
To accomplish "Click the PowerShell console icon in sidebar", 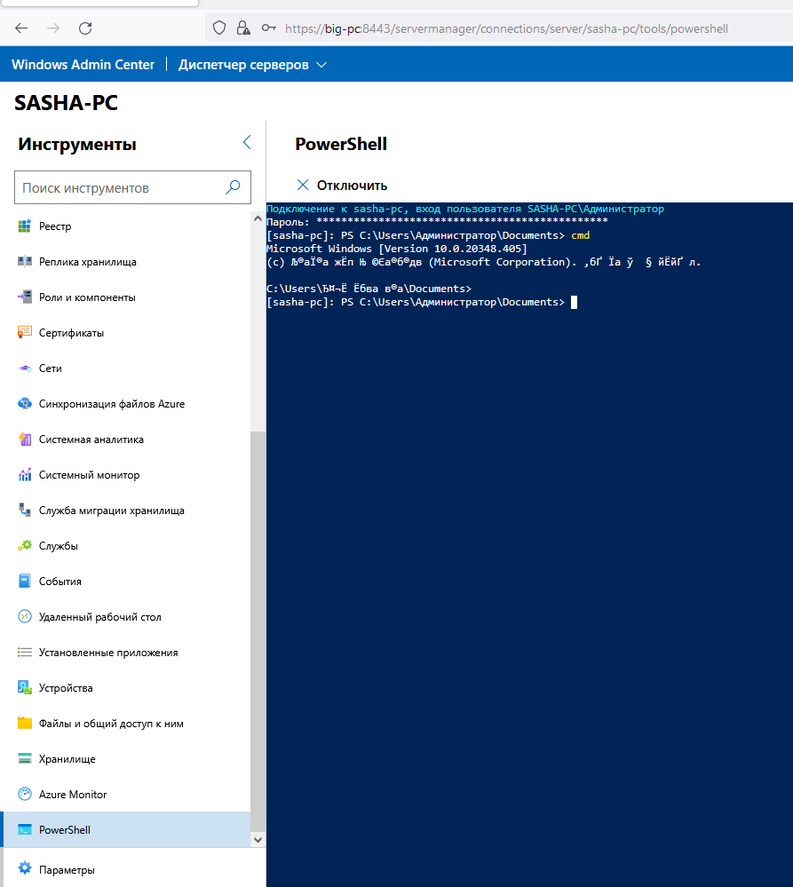I will pos(24,830).
